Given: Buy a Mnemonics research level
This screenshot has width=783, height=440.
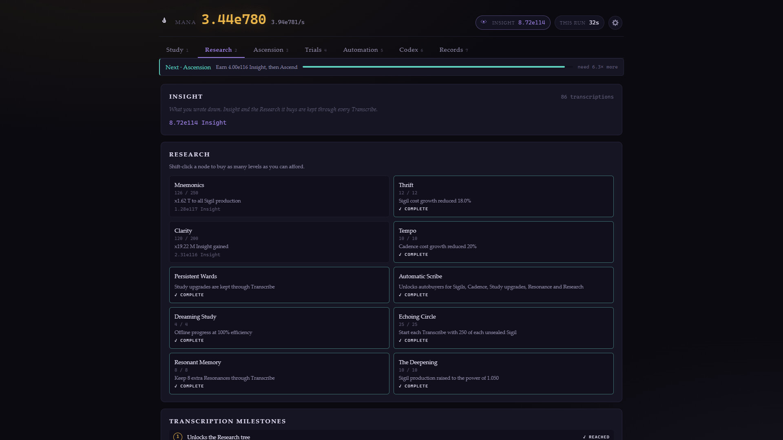Looking at the screenshot, I should [279, 196].
